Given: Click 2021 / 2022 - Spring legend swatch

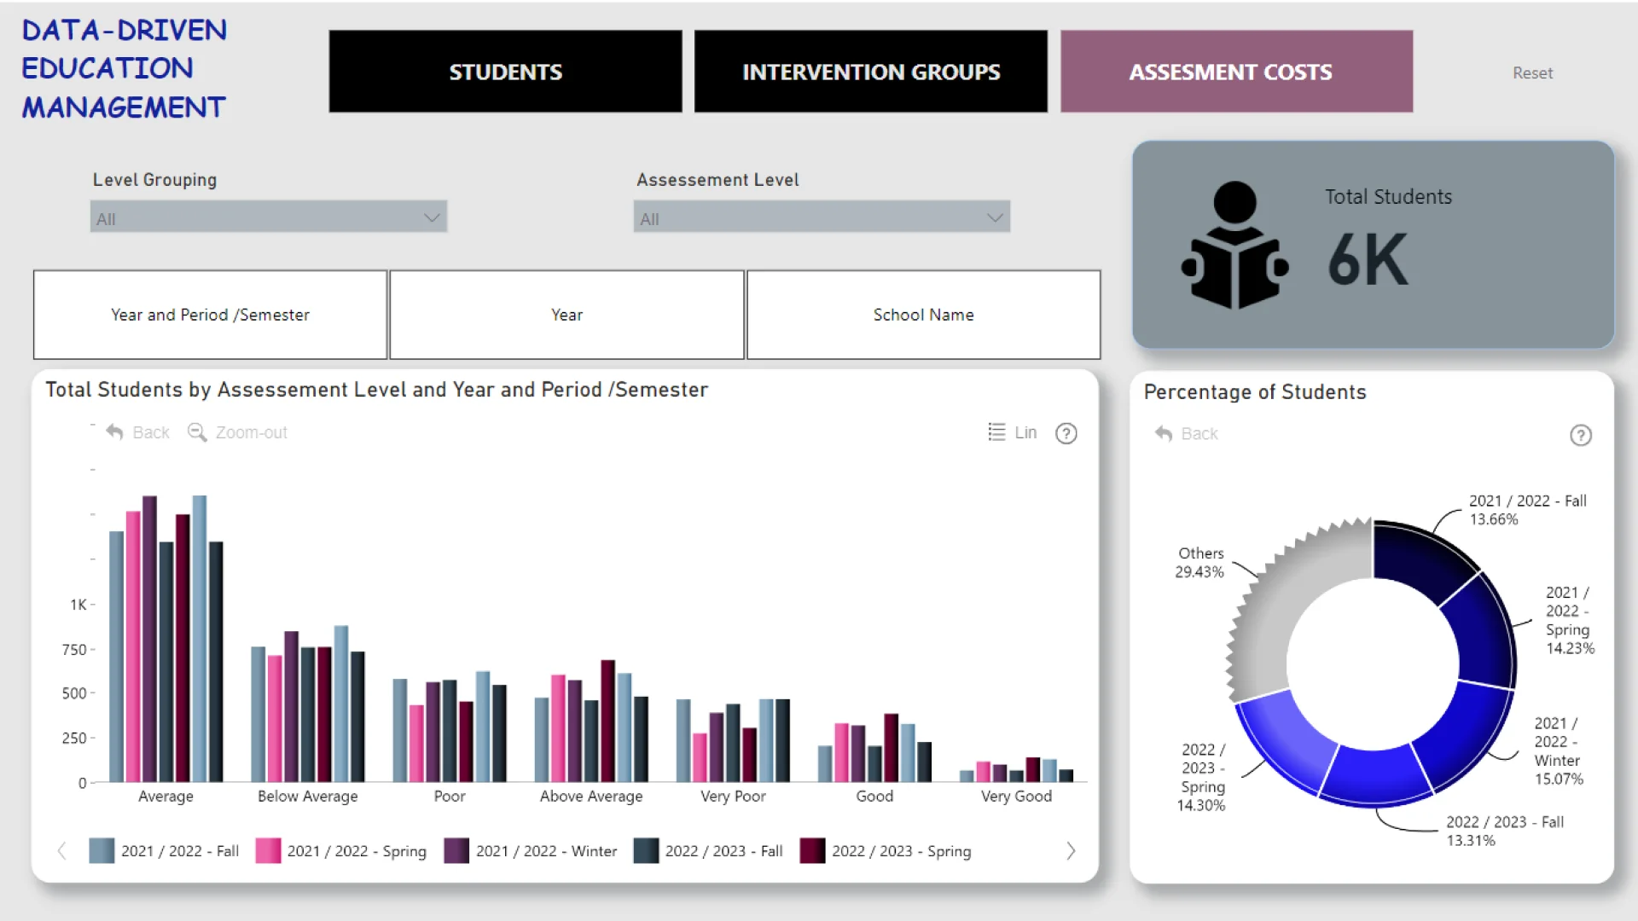Looking at the screenshot, I should click(268, 850).
